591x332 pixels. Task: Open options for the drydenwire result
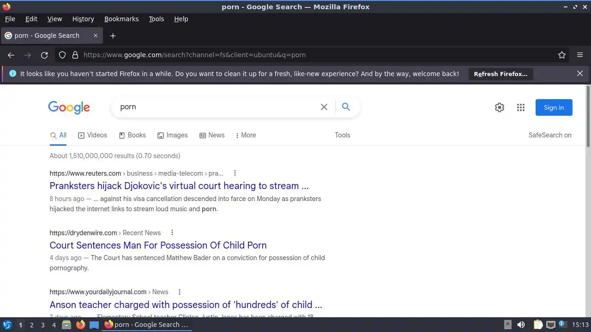172,233
